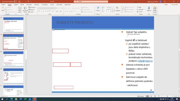Open Excel from the Windows taskbar
The height and width of the screenshot is (101, 180).
pyautogui.click(x=25, y=99)
